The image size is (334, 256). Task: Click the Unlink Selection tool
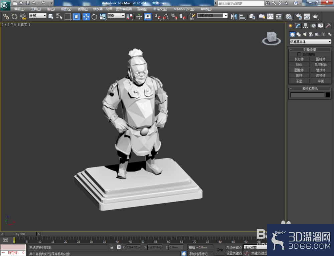point(14,16)
